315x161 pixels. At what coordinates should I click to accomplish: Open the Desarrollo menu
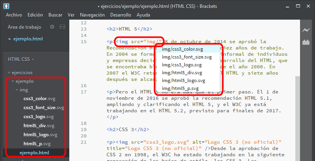[120, 15]
